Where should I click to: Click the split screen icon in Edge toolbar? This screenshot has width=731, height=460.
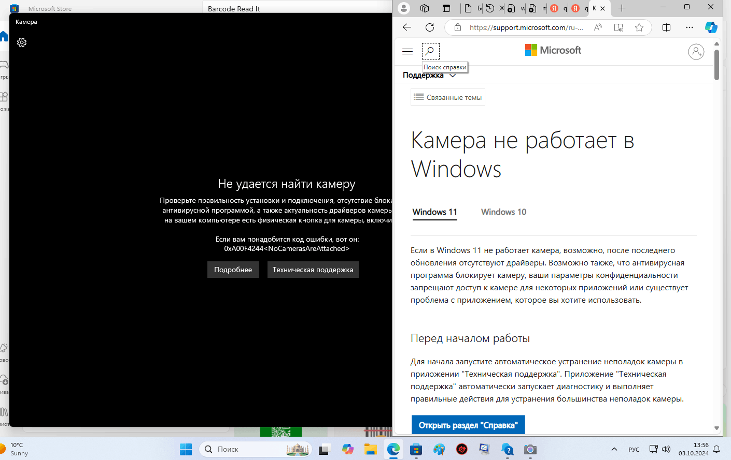(x=666, y=27)
